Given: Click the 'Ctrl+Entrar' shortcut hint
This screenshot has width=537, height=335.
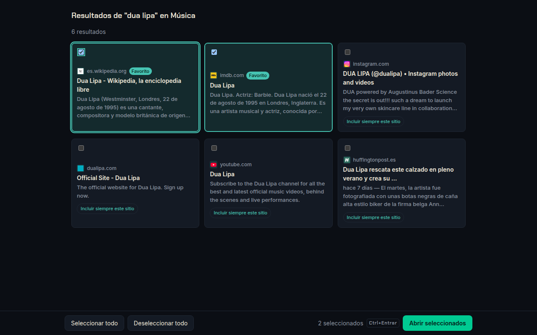Looking at the screenshot, I should pyautogui.click(x=383, y=323).
